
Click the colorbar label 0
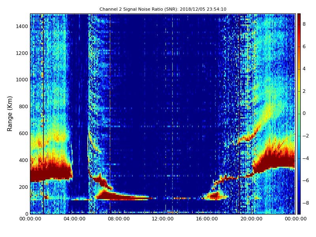pos(304,113)
